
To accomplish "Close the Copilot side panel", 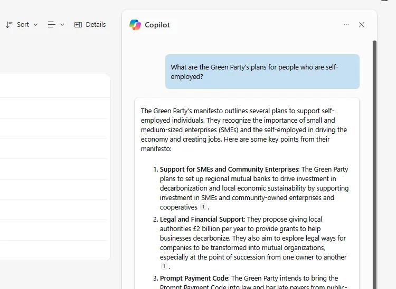I will point(362,25).
